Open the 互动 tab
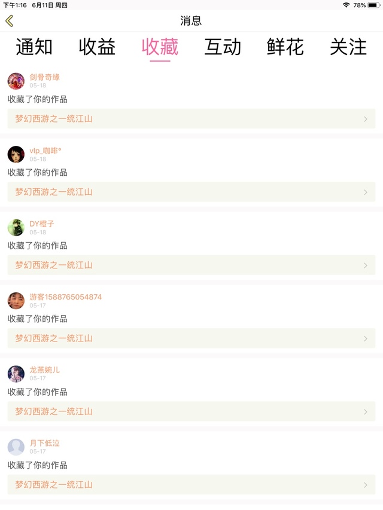The height and width of the screenshot is (510, 383). pos(223,47)
